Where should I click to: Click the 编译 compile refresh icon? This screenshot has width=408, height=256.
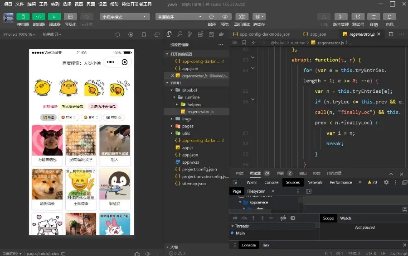(x=212, y=17)
